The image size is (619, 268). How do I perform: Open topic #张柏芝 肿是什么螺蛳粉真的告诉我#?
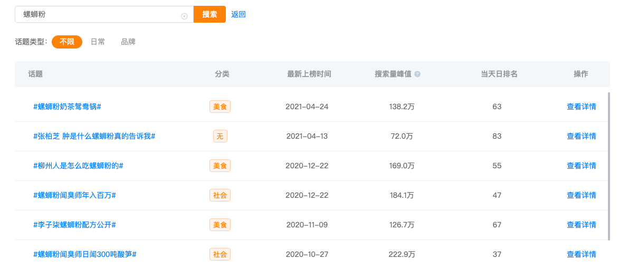94,136
